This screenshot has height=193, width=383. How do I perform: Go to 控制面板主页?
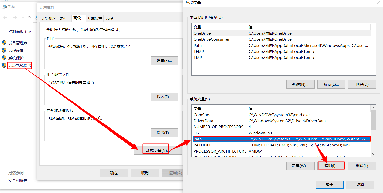point(20,31)
